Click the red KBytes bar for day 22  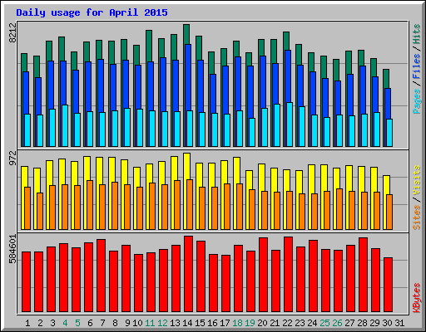click(288, 274)
